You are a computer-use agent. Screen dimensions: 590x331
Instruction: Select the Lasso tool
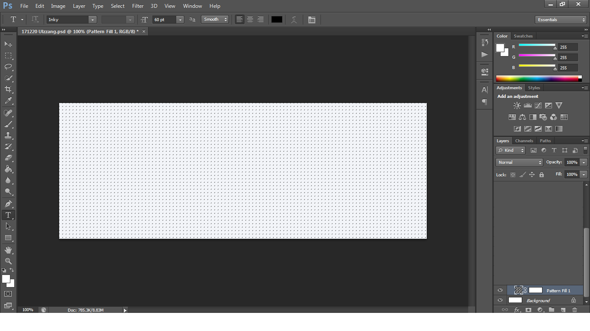(x=8, y=67)
